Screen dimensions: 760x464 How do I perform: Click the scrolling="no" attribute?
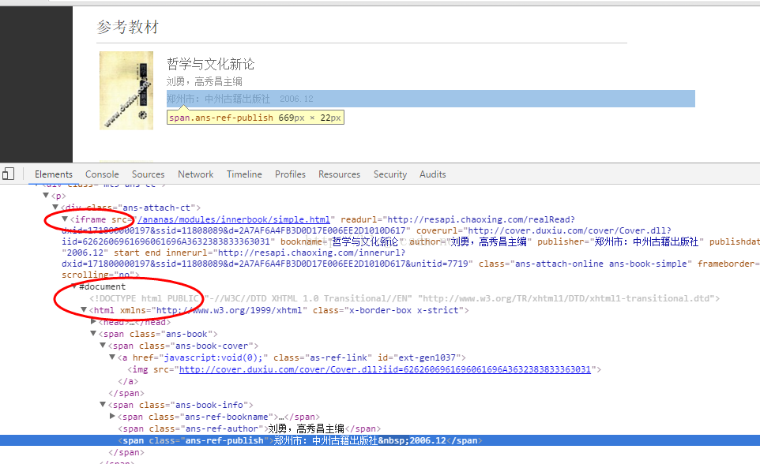(97, 275)
